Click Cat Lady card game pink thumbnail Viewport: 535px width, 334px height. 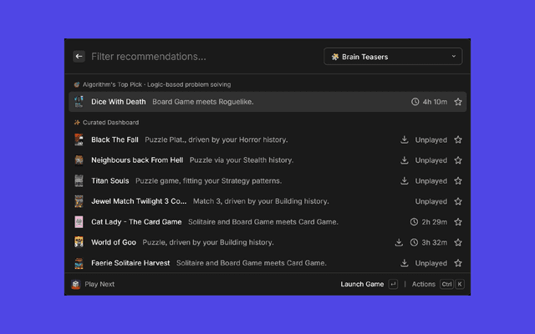tap(79, 222)
